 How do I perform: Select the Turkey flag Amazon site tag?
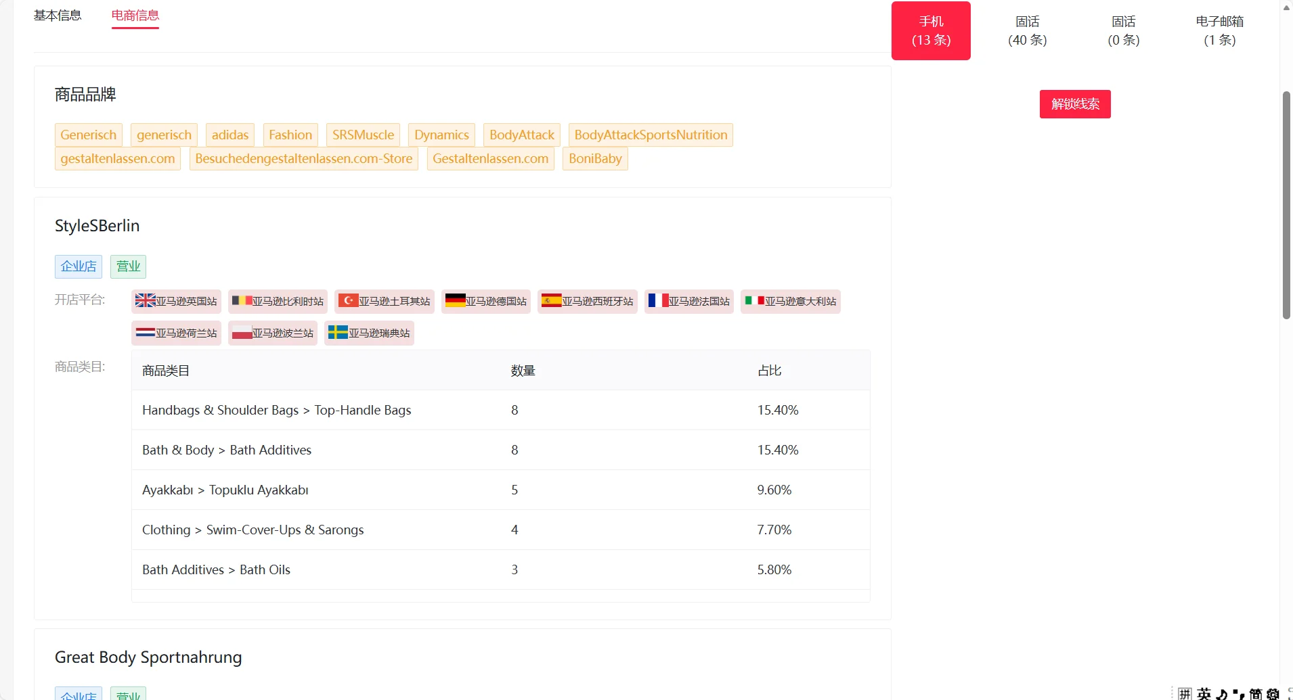[385, 301]
